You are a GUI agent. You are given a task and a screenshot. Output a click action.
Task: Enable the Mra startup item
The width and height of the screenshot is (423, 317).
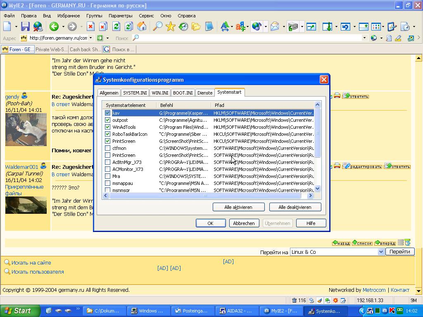click(x=108, y=176)
